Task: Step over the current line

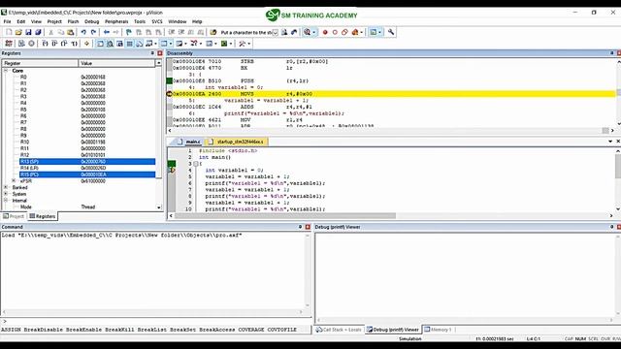Action: [x=54, y=44]
